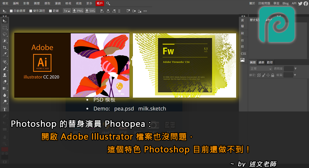Lock all padlock icon
Viewport: 309px width, 168px height.
pos(273,75)
